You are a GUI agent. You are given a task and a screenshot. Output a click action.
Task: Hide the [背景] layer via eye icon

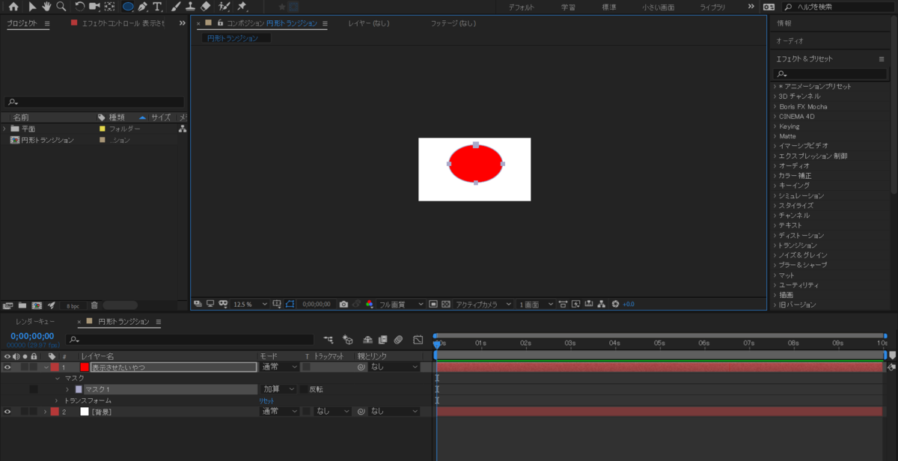click(x=7, y=412)
